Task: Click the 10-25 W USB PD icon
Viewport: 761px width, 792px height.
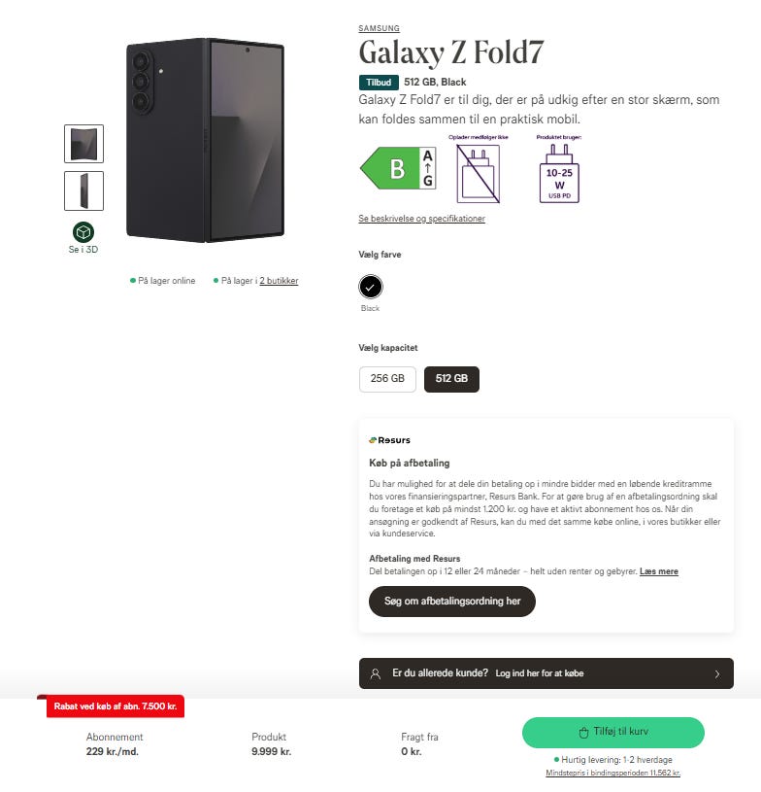Action: click(559, 173)
